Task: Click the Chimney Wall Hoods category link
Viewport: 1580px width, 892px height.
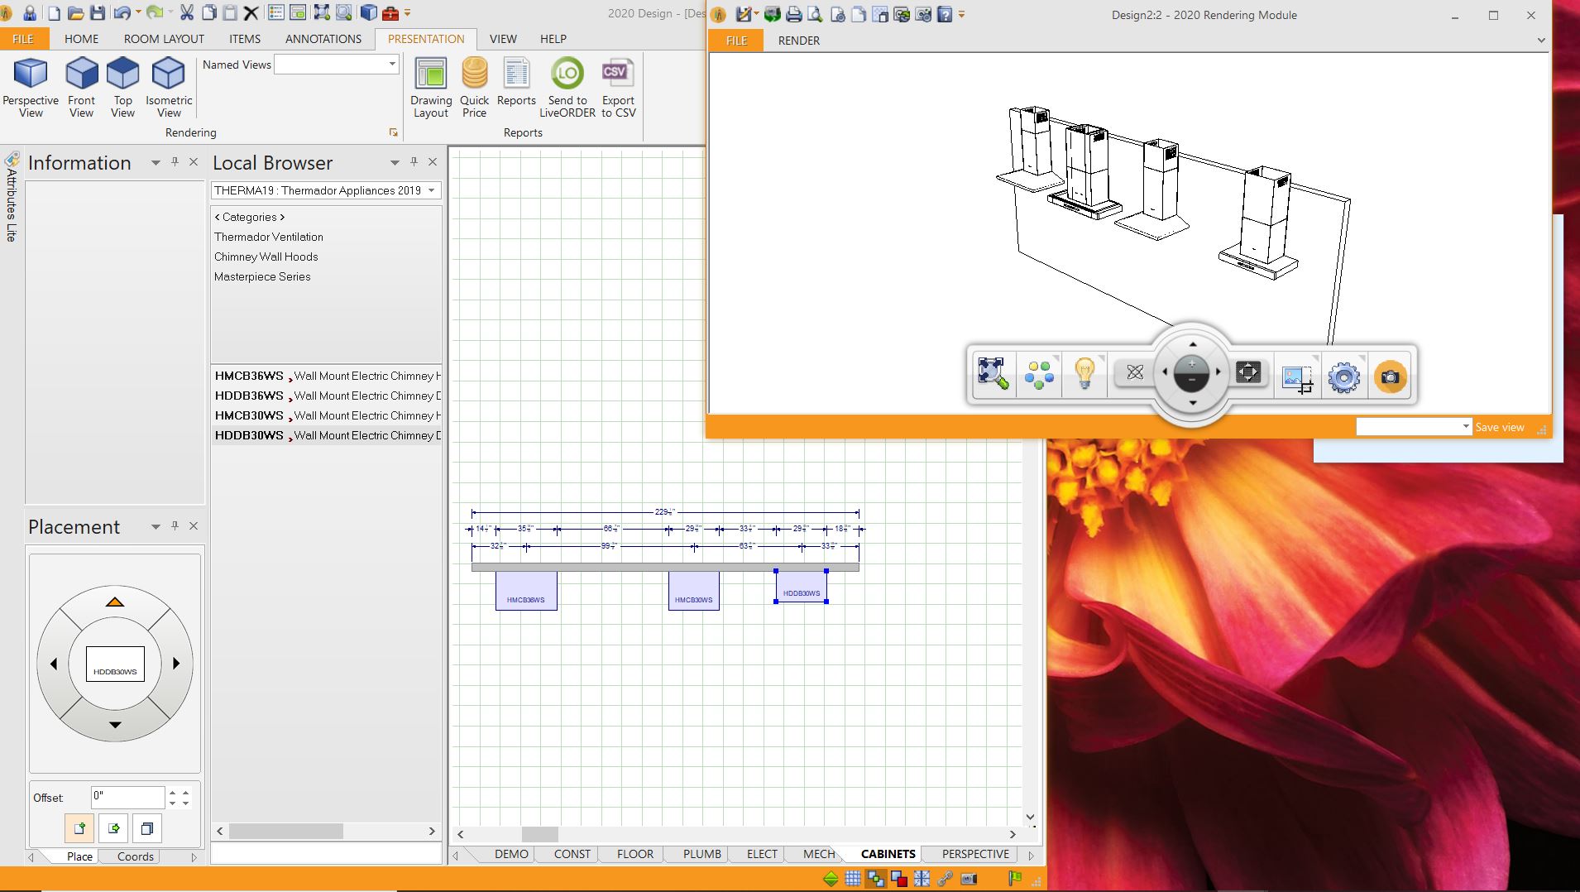Action: pos(266,257)
